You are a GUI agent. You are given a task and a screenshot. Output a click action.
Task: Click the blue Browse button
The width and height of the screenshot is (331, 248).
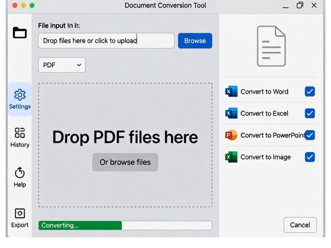[195, 41]
